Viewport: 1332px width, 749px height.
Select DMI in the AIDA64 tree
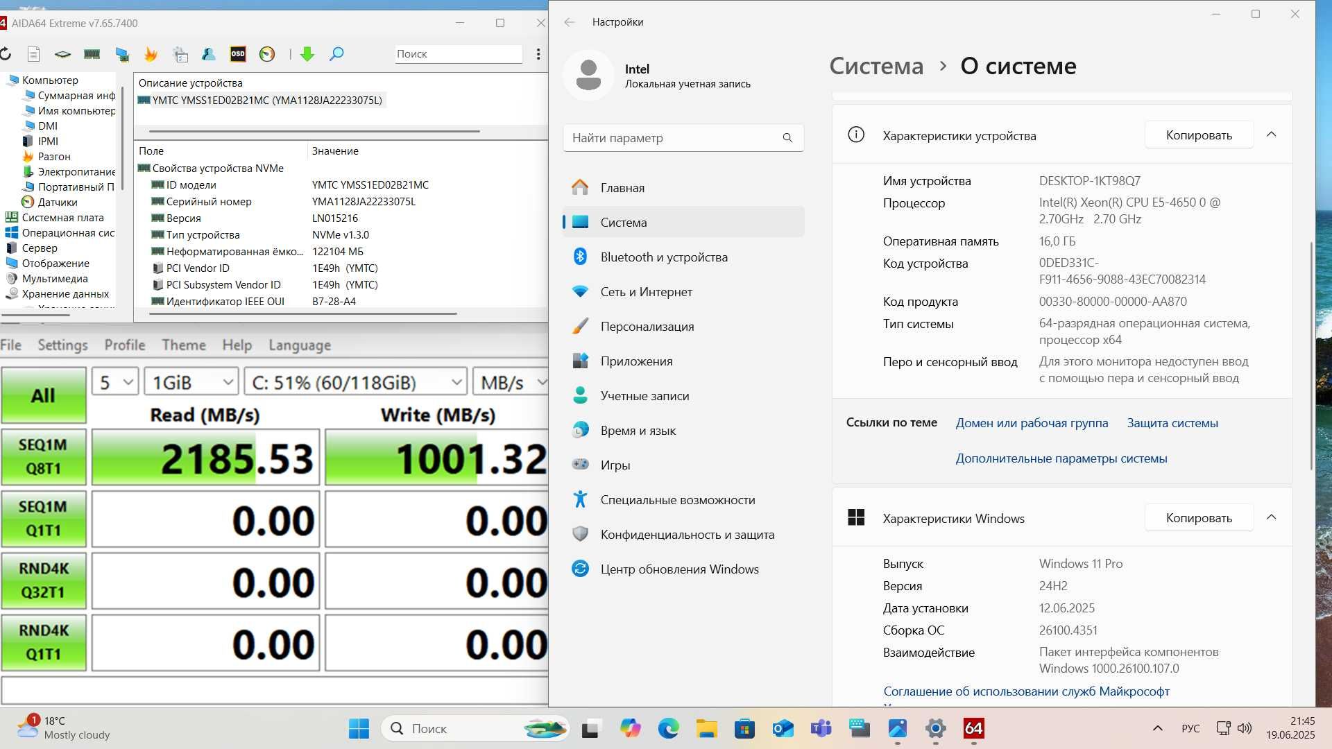coord(48,126)
